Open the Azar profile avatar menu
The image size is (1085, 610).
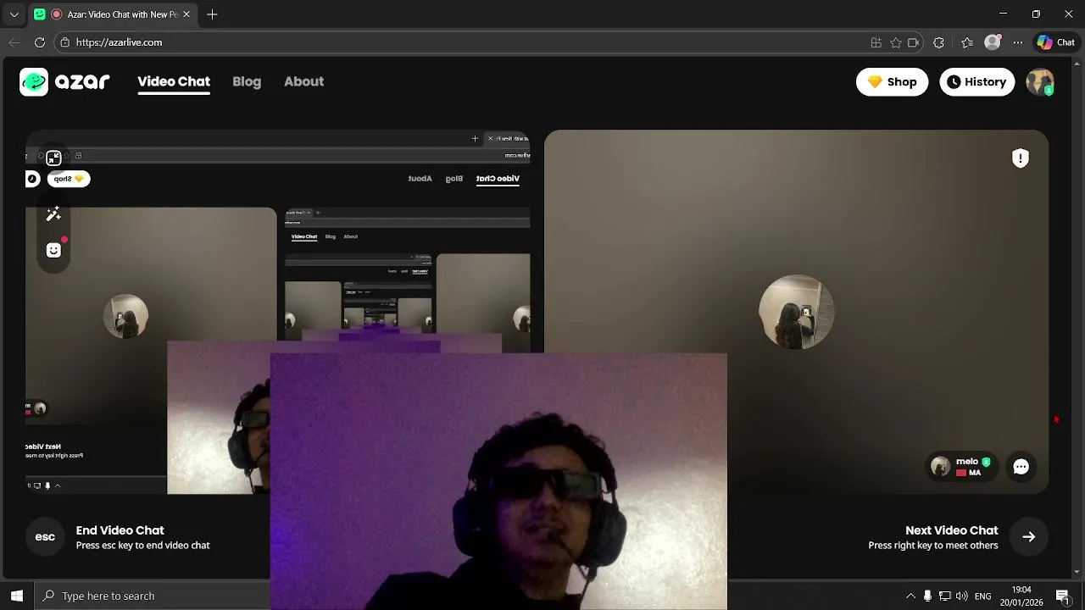[1039, 81]
